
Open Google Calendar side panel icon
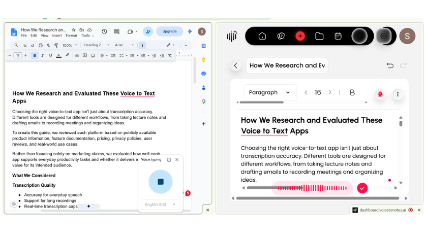click(x=203, y=46)
